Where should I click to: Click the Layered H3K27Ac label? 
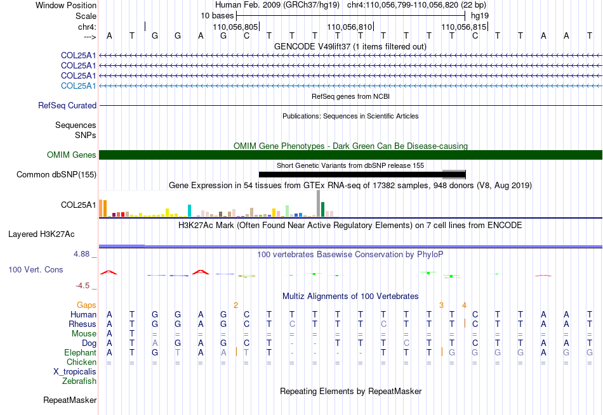click(41, 234)
